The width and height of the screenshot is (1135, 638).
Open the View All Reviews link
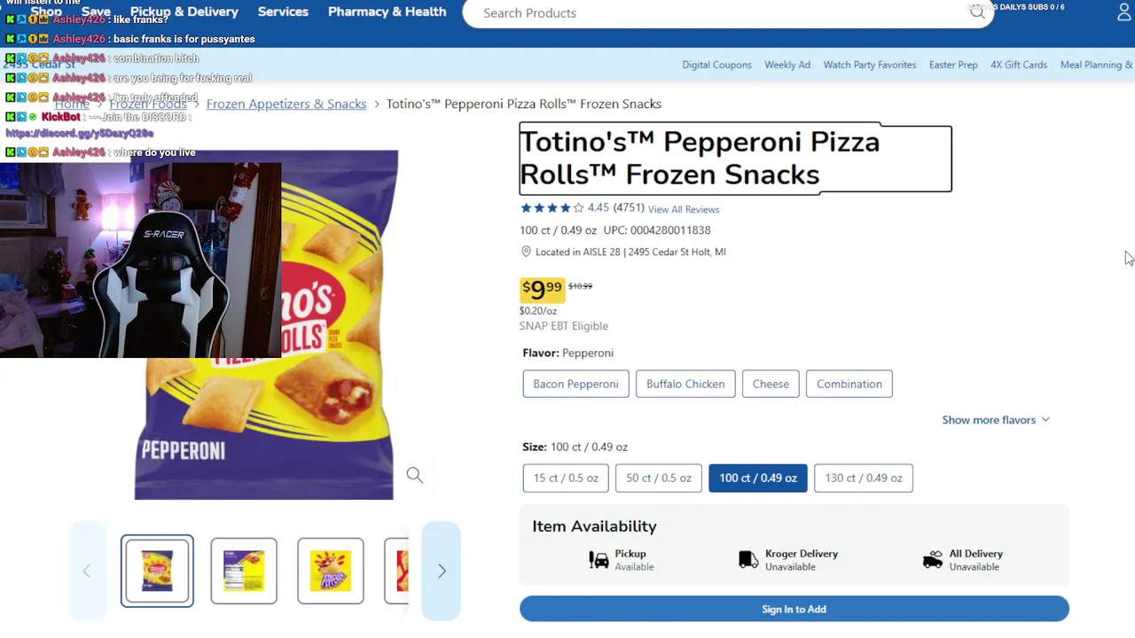(683, 209)
